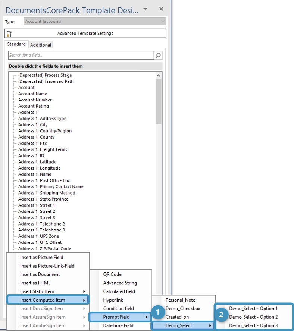Choose Calculated field computed item
Image resolution: width=294 pixels, height=331 pixels.
tap(121, 291)
